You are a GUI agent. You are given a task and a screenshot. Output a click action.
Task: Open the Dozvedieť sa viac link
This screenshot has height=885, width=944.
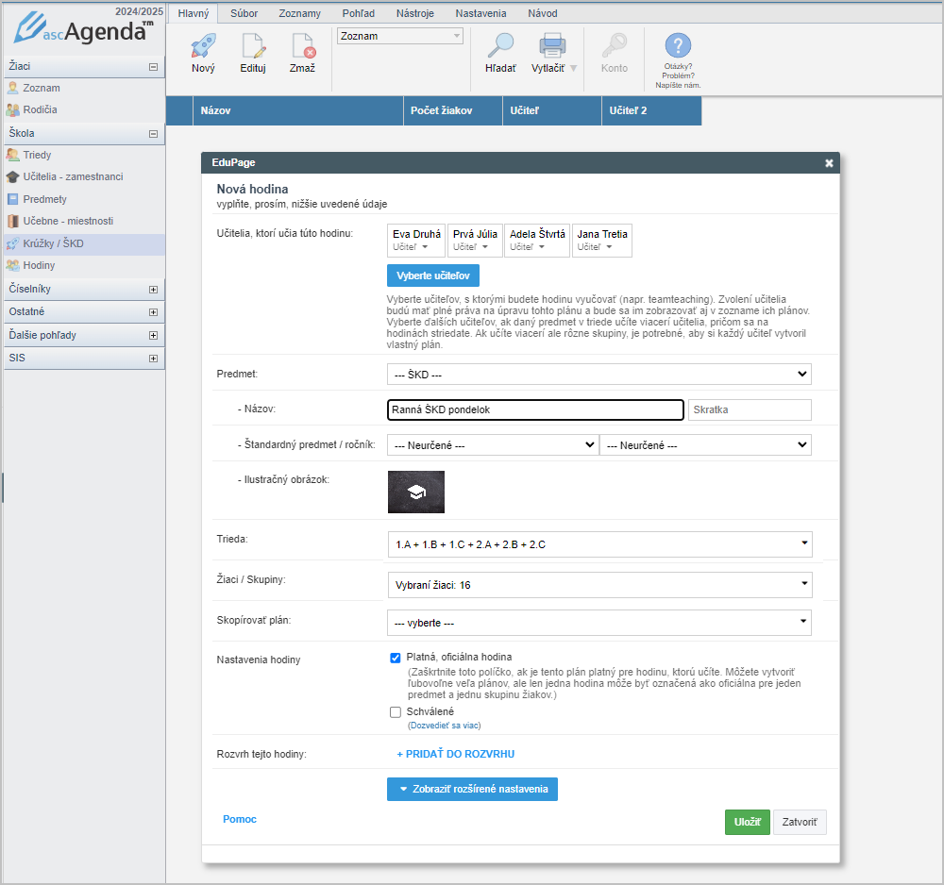pyautogui.click(x=445, y=726)
